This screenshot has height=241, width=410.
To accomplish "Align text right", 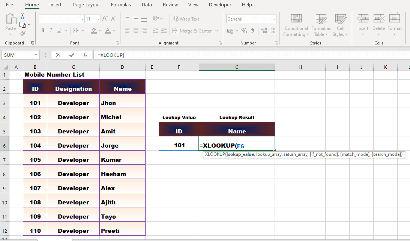I will (x=144, y=31).
